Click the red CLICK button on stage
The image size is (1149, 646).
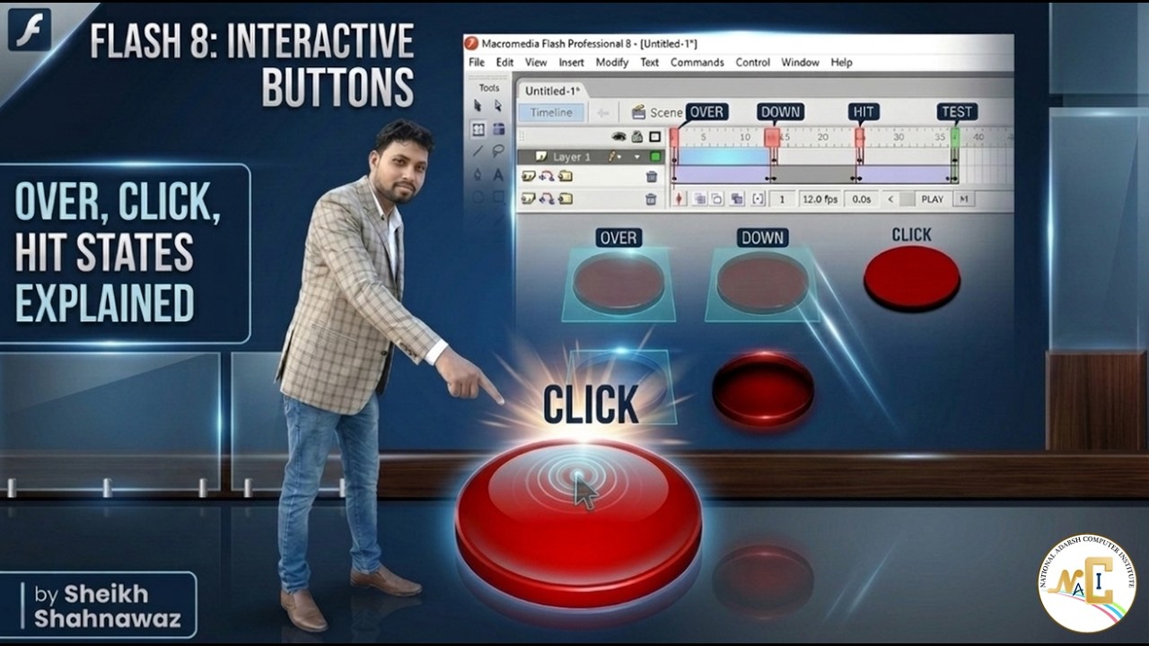[x=912, y=278]
